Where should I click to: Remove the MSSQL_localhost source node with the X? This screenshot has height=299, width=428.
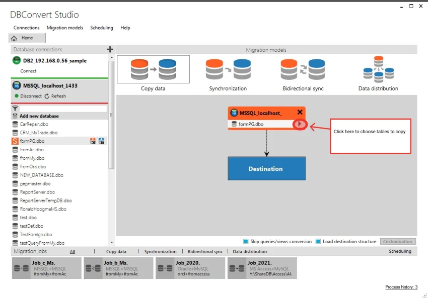tap(300, 112)
